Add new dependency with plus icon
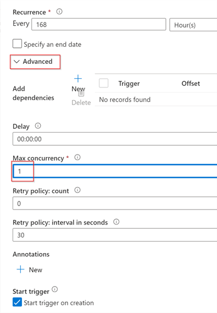Viewport: 217px width, 313px height. click(78, 79)
